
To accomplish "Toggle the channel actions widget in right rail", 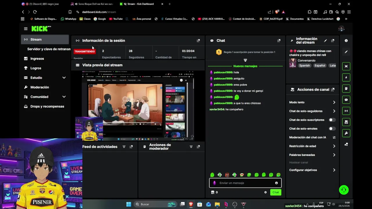I will [346, 122].
